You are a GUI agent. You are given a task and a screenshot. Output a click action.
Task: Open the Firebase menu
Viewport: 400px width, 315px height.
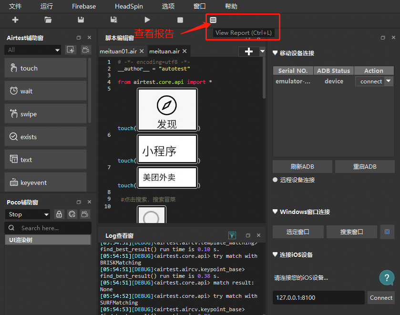[x=84, y=6]
